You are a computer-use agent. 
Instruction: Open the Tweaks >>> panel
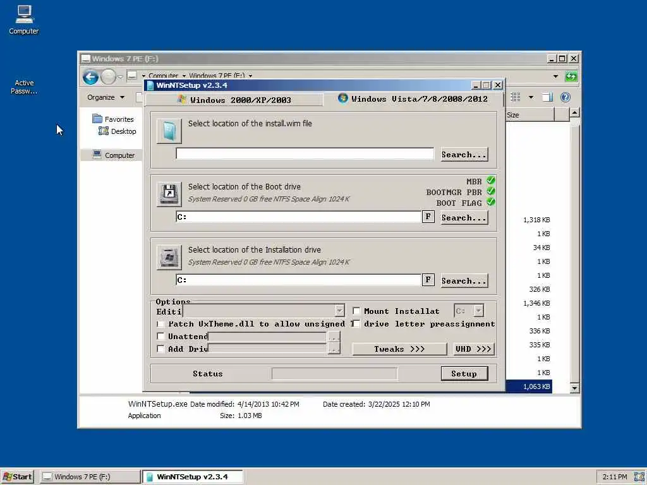click(x=399, y=349)
